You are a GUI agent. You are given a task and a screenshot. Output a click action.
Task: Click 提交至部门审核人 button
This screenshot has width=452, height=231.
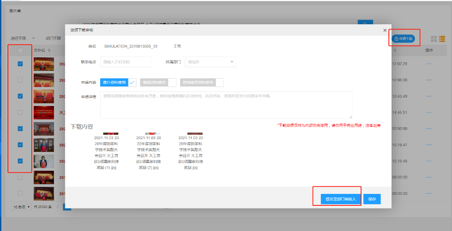[337, 199]
